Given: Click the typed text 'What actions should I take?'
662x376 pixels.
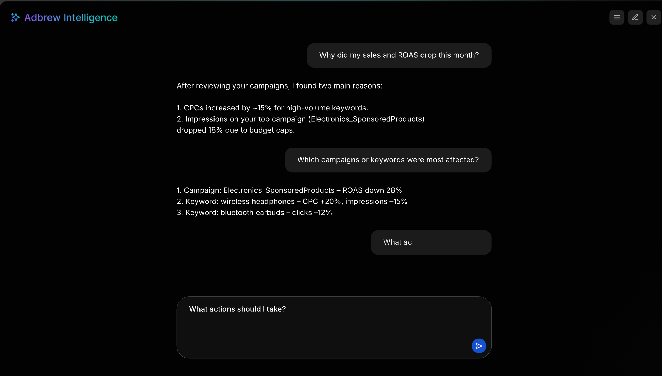Looking at the screenshot, I should [x=237, y=309].
